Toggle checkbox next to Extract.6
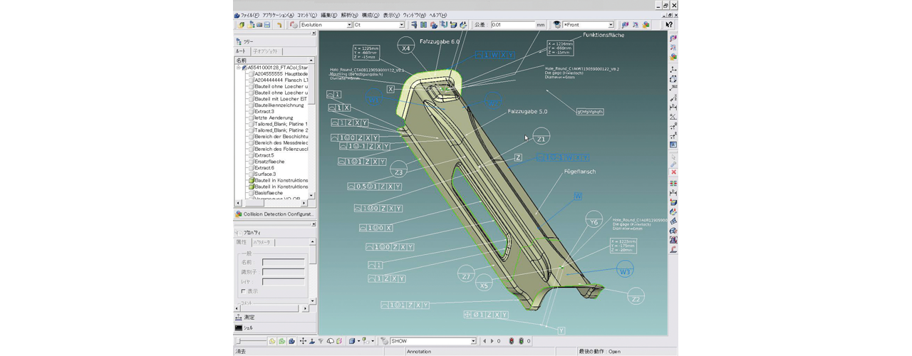The width and height of the screenshot is (912, 356). click(252, 168)
